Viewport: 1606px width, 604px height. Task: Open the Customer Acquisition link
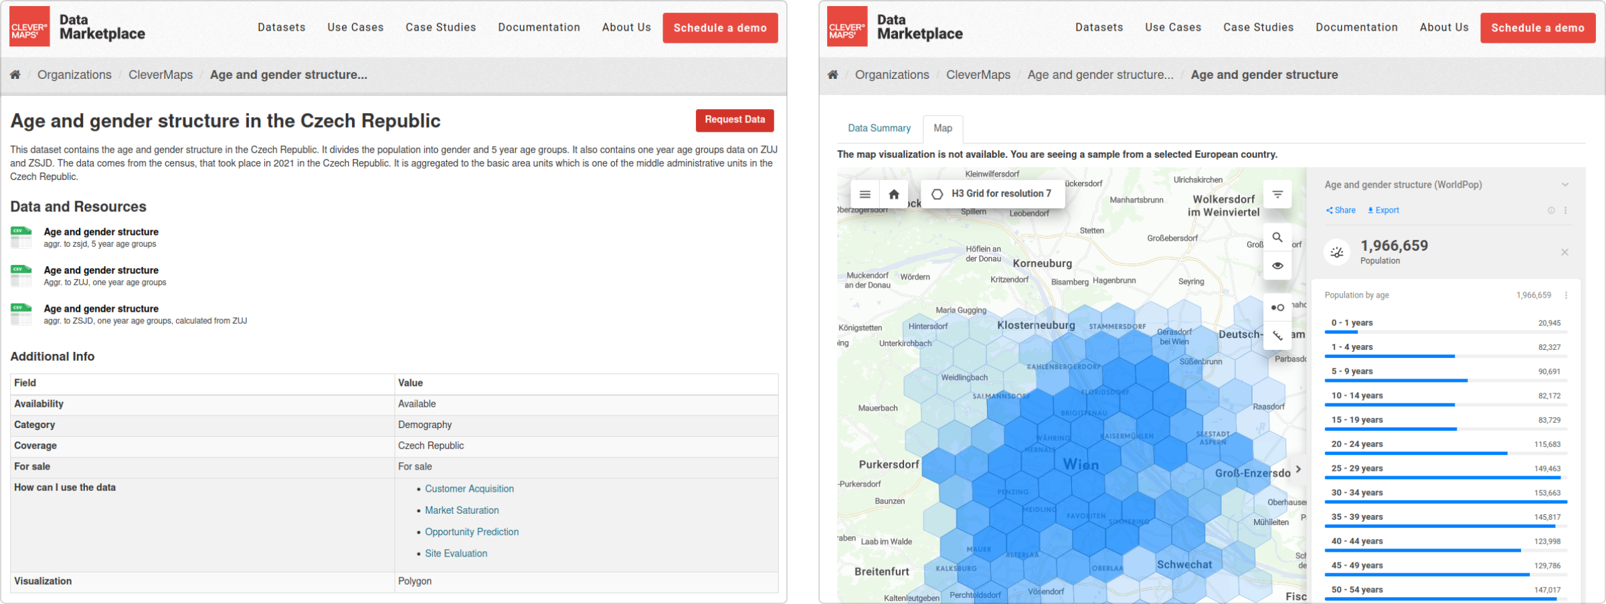[x=469, y=489]
